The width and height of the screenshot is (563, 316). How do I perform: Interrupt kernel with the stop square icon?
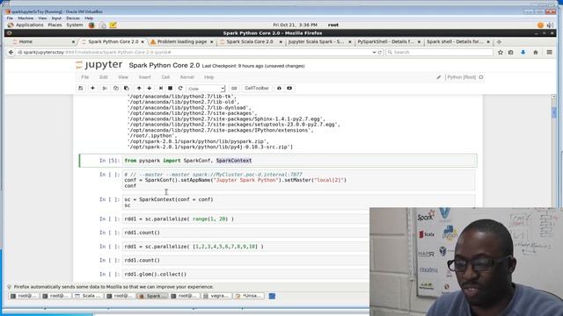click(170, 88)
